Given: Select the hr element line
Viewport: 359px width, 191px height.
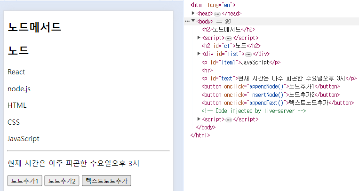Looking at the screenshot, I should coord(207,70).
